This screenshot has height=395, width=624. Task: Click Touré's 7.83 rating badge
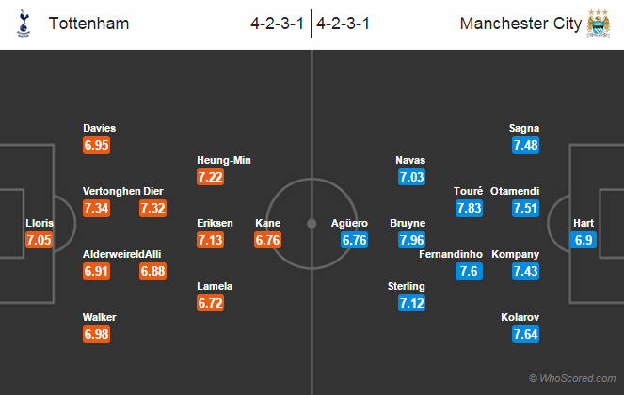click(x=469, y=208)
